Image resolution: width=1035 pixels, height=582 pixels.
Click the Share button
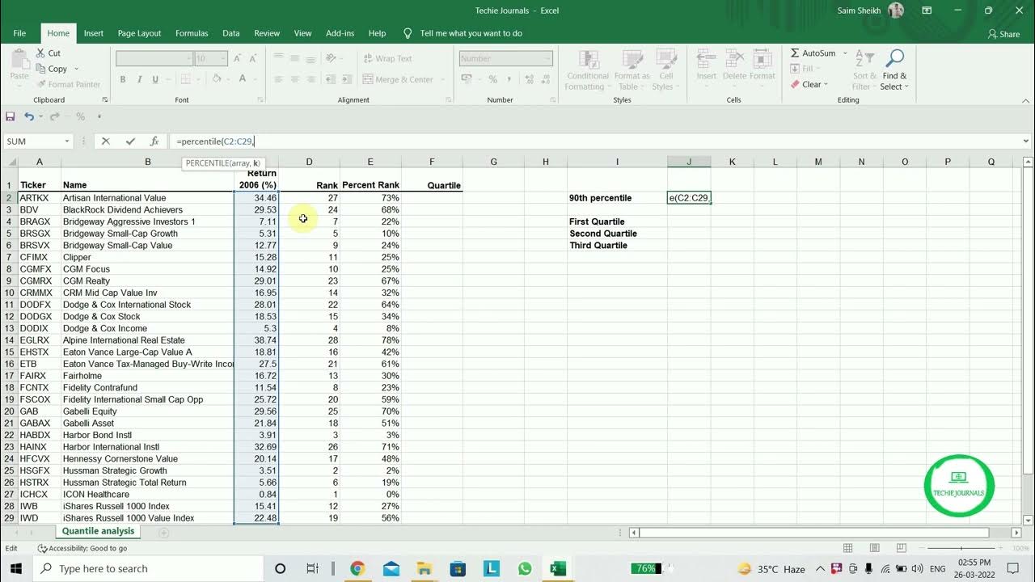pos(1003,34)
